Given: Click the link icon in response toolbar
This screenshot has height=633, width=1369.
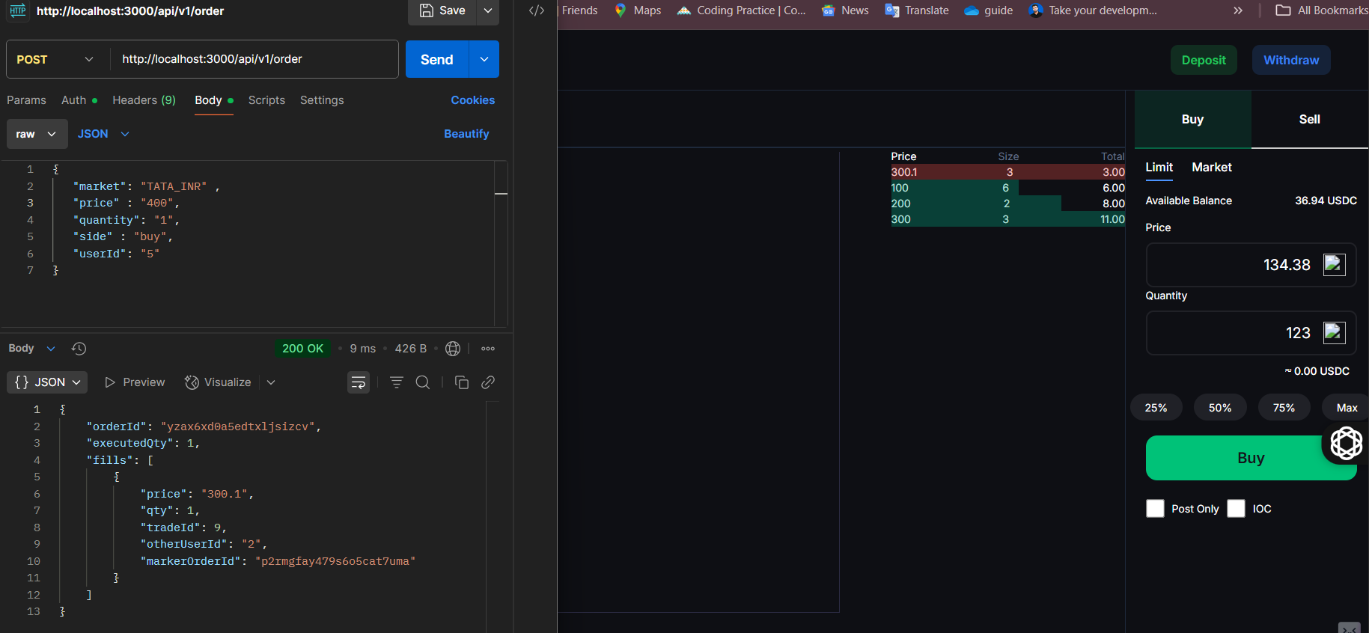Looking at the screenshot, I should [488, 382].
